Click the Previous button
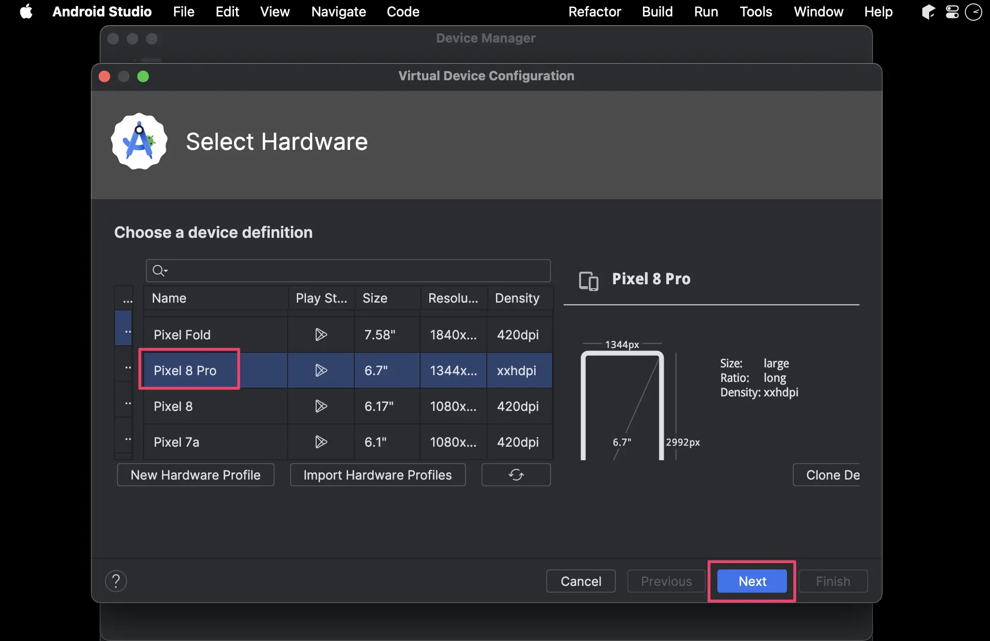The image size is (990, 641). [666, 581]
